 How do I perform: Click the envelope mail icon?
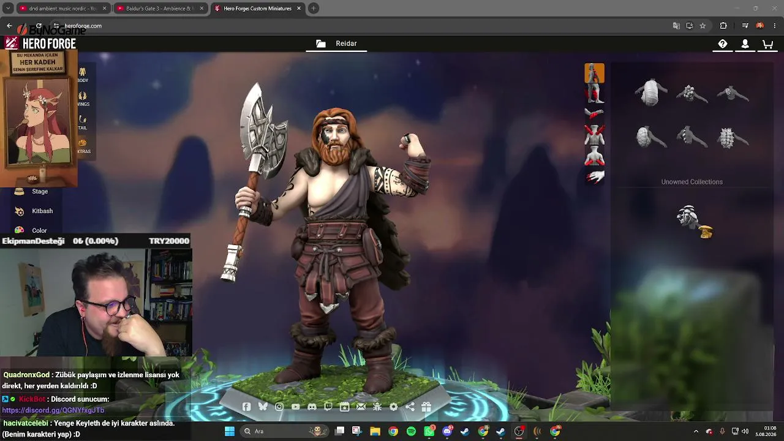361,407
